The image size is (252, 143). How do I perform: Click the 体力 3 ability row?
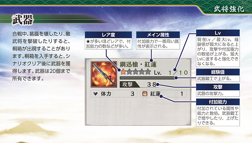tap(114, 94)
